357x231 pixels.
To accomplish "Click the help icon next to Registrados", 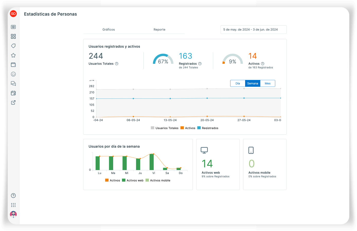I will point(200,64).
